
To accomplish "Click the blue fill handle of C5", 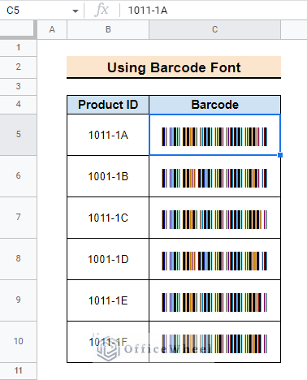I will pyautogui.click(x=280, y=155).
